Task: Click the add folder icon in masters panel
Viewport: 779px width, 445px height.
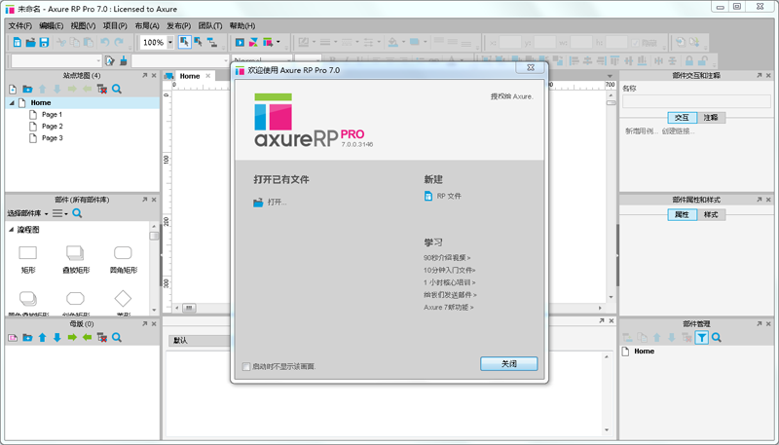Action: tap(27, 338)
